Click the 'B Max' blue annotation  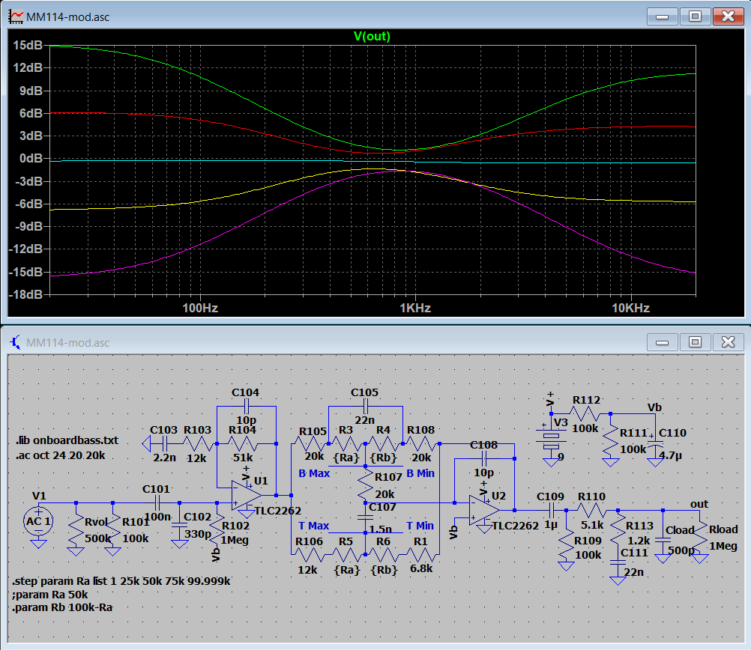[x=314, y=473]
